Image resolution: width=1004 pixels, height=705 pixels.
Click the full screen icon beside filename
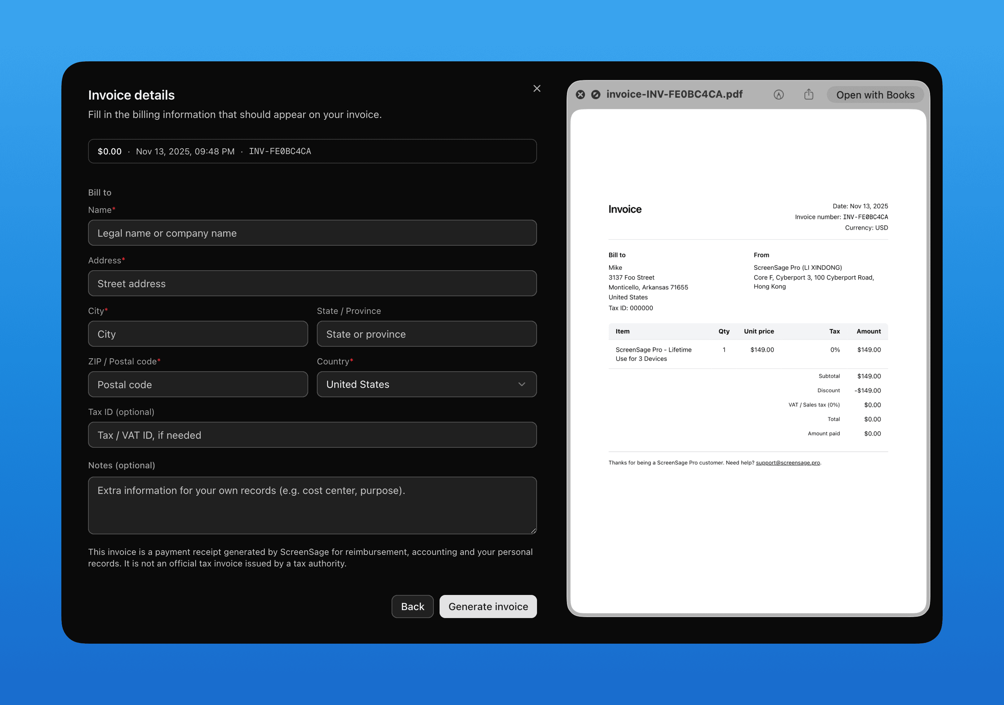coord(595,95)
